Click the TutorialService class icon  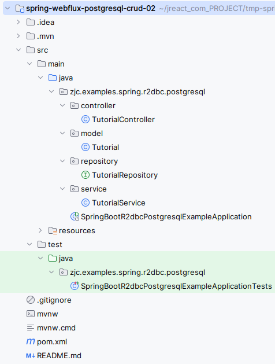tap(86, 203)
